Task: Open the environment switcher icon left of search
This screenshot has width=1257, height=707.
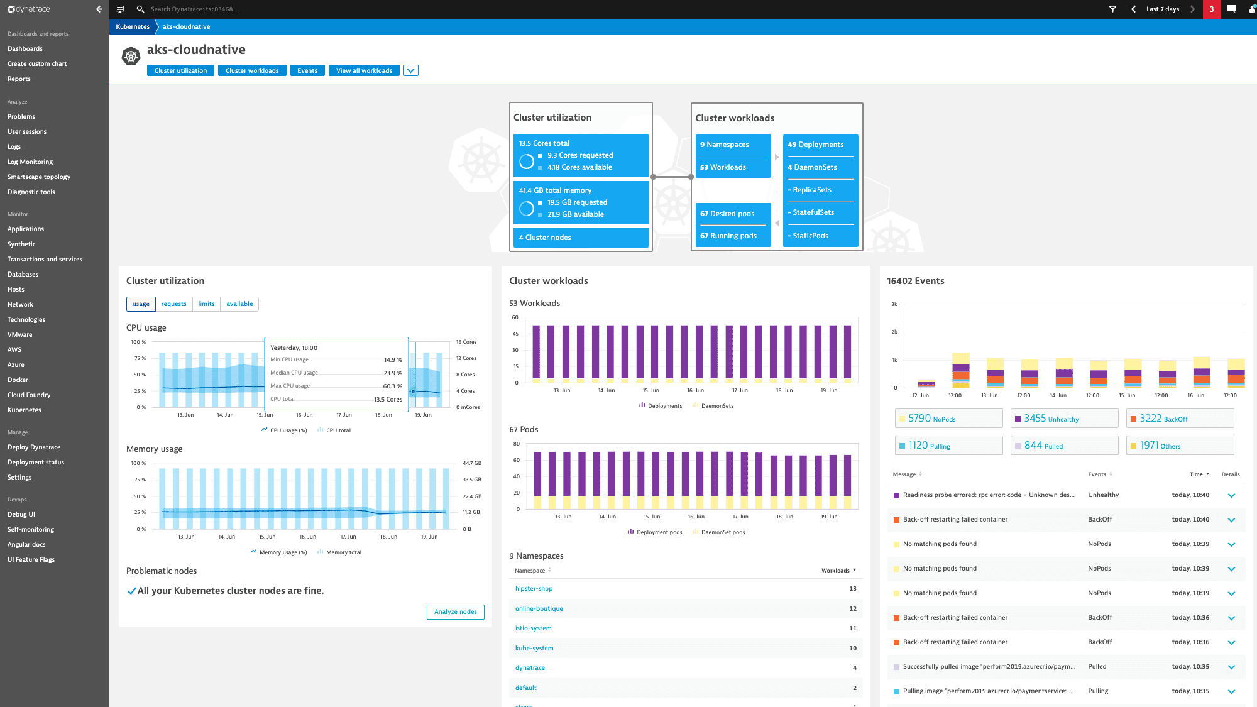Action: point(119,9)
